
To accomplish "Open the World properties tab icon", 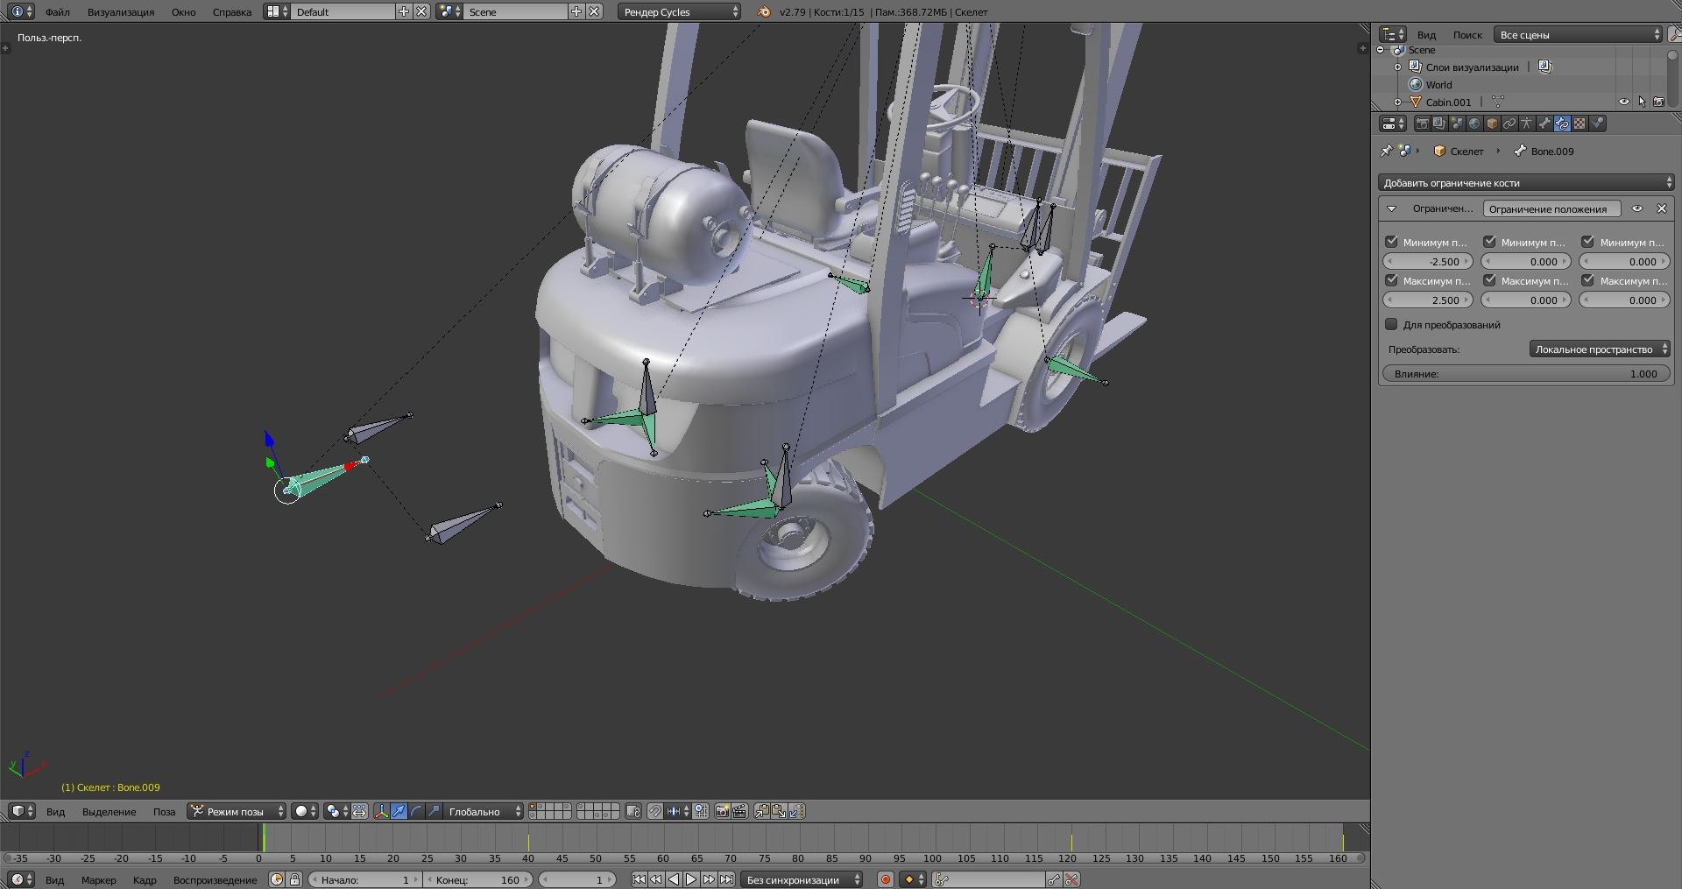I will pos(1474,123).
